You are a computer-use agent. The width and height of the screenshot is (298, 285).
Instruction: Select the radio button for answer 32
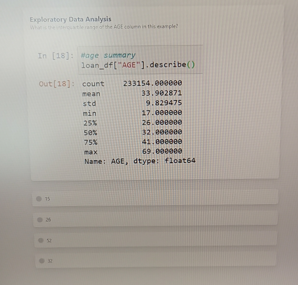[42, 261]
